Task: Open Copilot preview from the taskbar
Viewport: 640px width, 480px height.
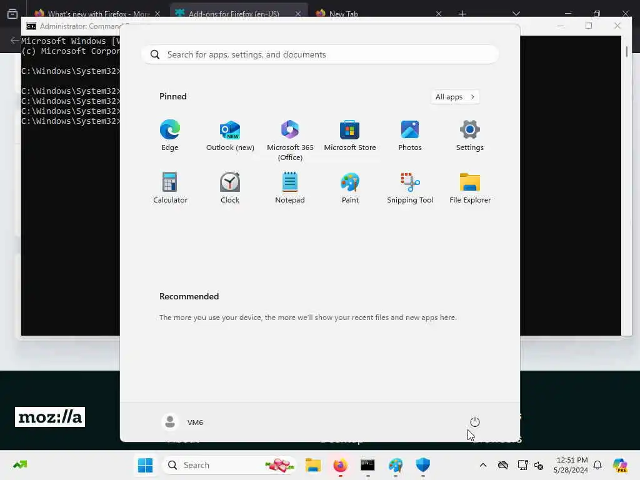Action: point(620,465)
